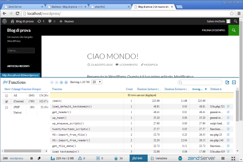Click the Nuovo plus item
The width and height of the screenshot is (243, 162).
[67, 21]
